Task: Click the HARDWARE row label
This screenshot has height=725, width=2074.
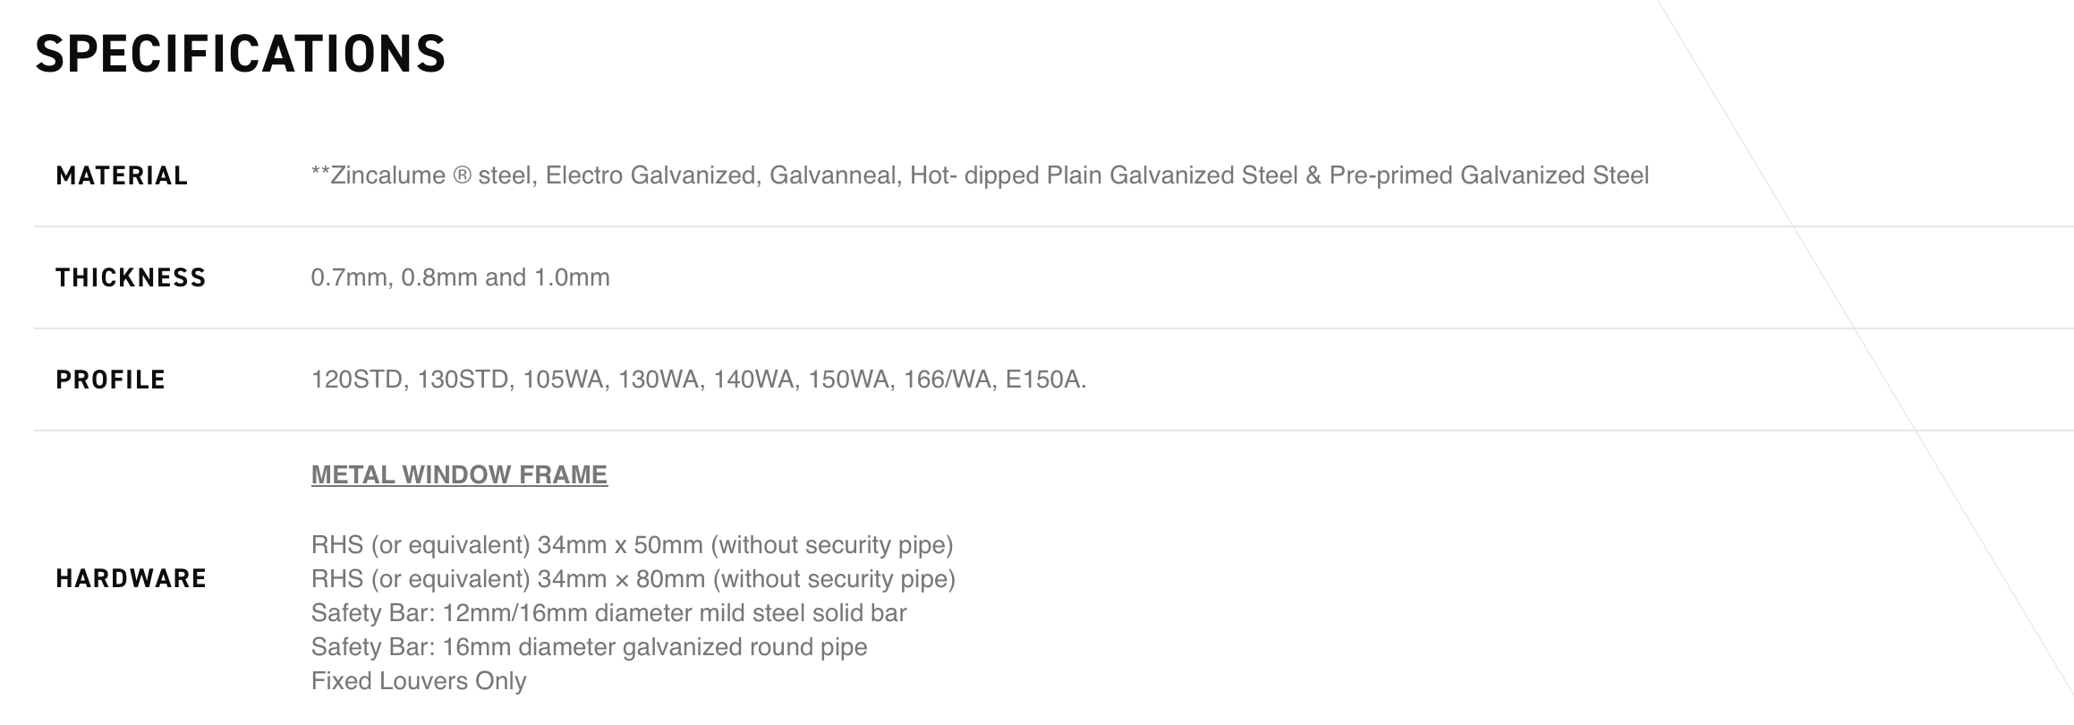Action: point(131,578)
